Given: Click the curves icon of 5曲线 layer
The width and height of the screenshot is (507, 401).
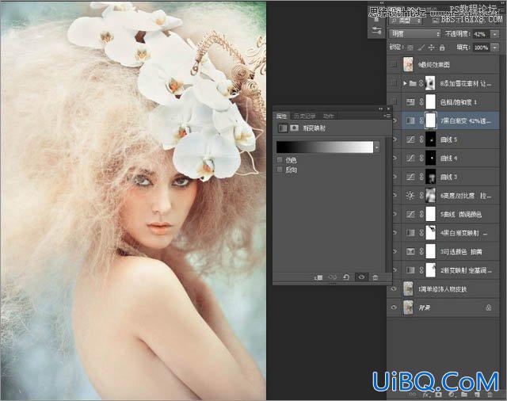Looking at the screenshot, I should point(410,214).
